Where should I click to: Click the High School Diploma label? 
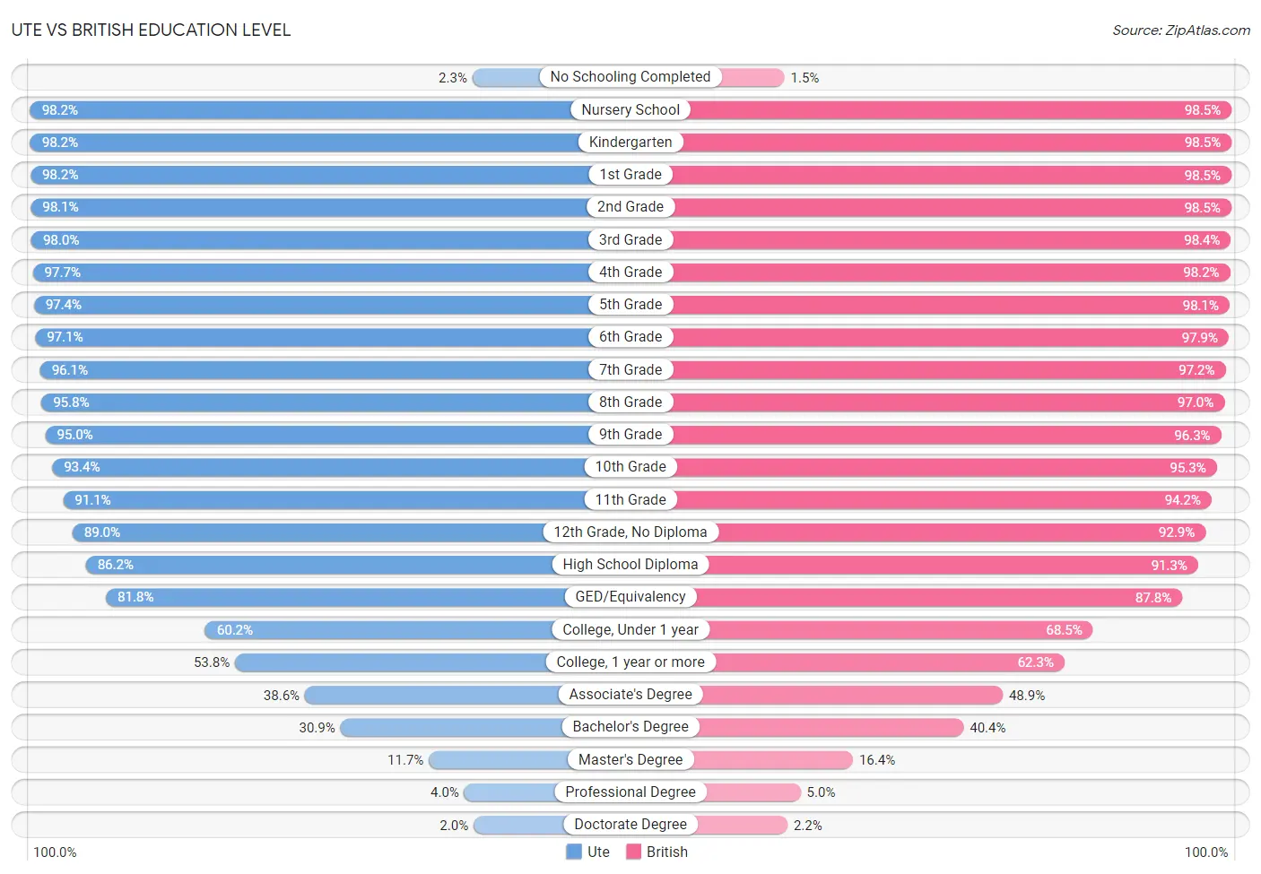(630, 565)
